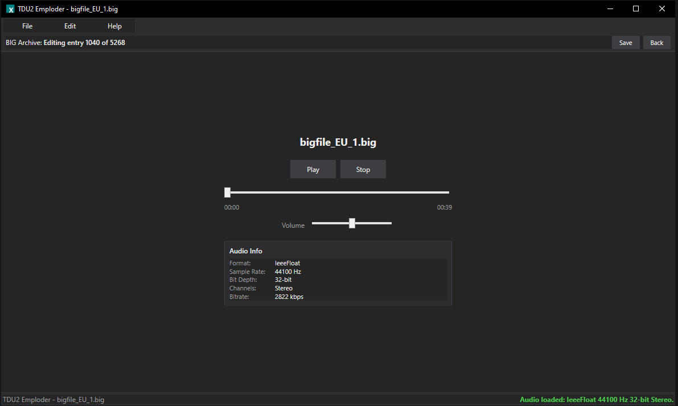Image resolution: width=678 pixels, height=406 pixels.
Task: Click the TDU2 Emploder app icon
Action: click(10, 9)
